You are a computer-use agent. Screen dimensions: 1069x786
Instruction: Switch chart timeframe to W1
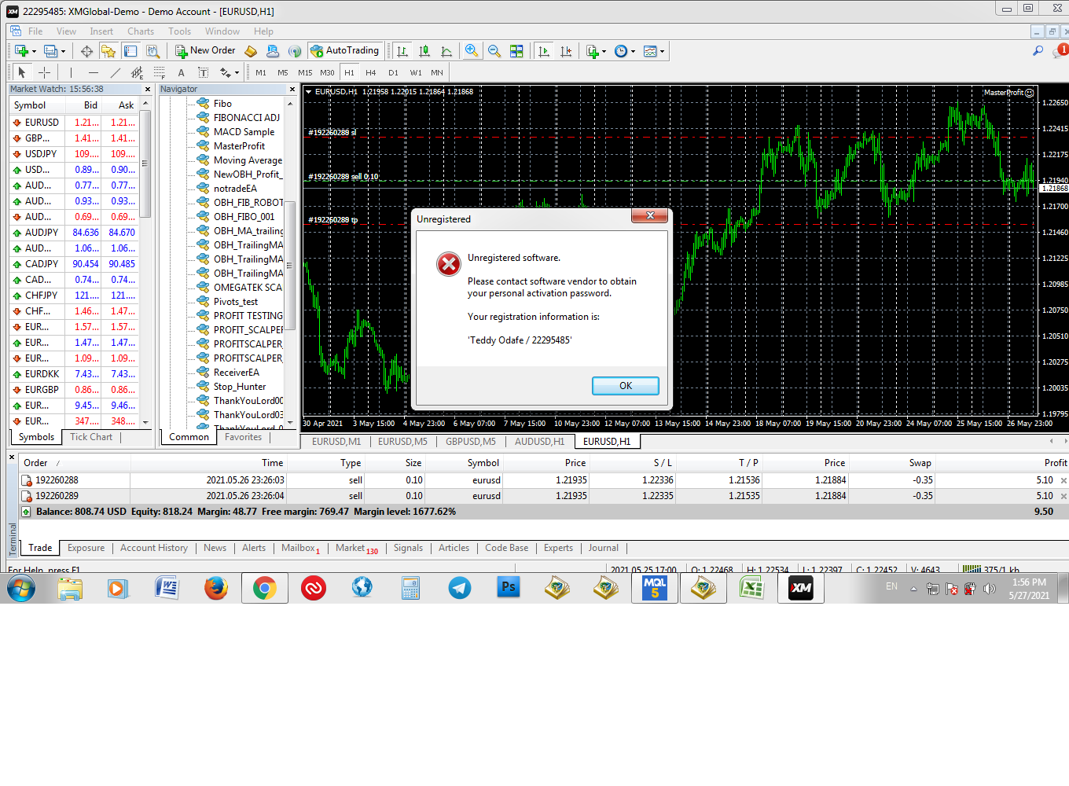(x=416, y=72)
